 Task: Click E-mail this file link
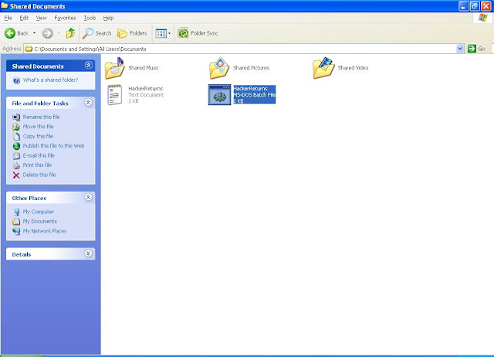pyautogui.click(x=39, y=155)
